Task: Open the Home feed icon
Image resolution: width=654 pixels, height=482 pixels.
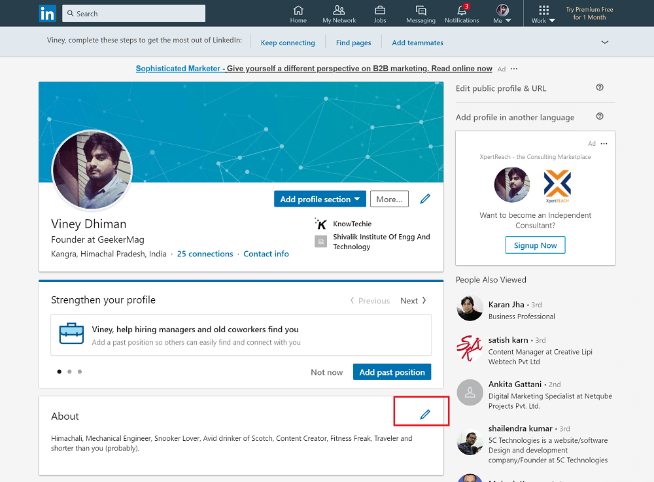Action: [x=298, y=14]
